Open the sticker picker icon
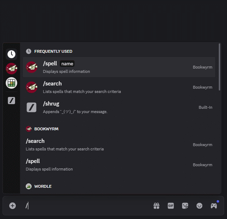This screenshot has width=227, height=219. point(185,206)
